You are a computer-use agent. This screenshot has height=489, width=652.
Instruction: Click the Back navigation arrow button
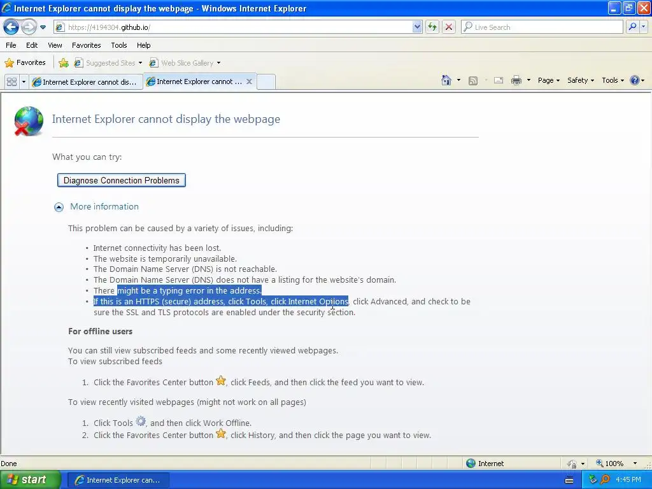(11, 27)
